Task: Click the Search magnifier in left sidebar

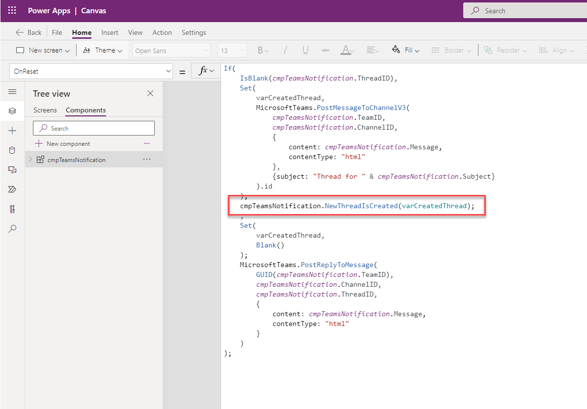Action: [12, 229]
